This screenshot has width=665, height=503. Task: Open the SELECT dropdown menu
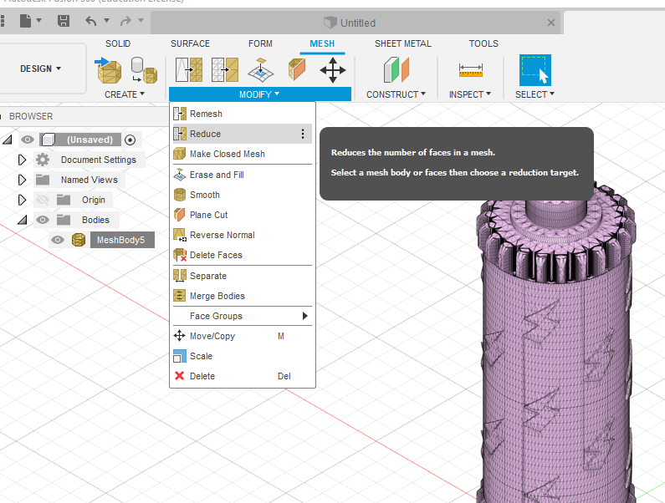(535, 94)
